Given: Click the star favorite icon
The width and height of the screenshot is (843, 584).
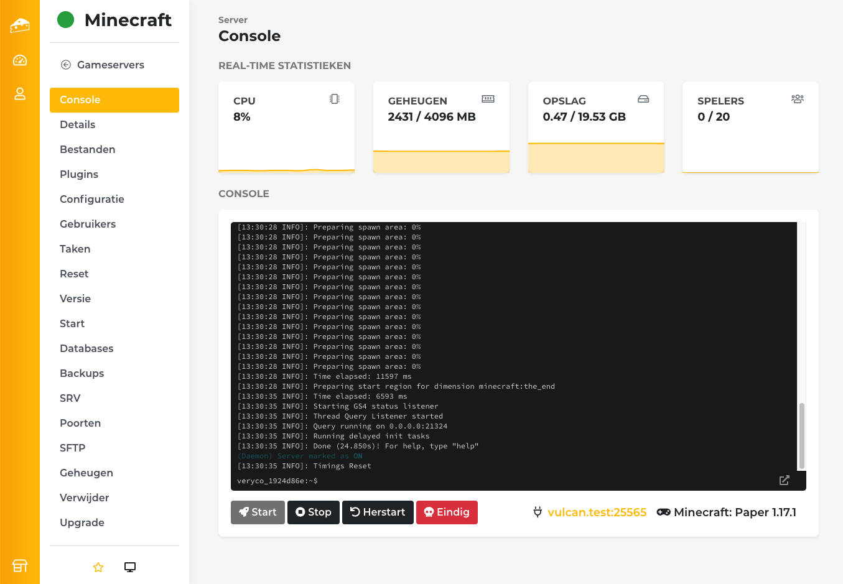Looking at the screenshot, I should click(x=98, y=567).
